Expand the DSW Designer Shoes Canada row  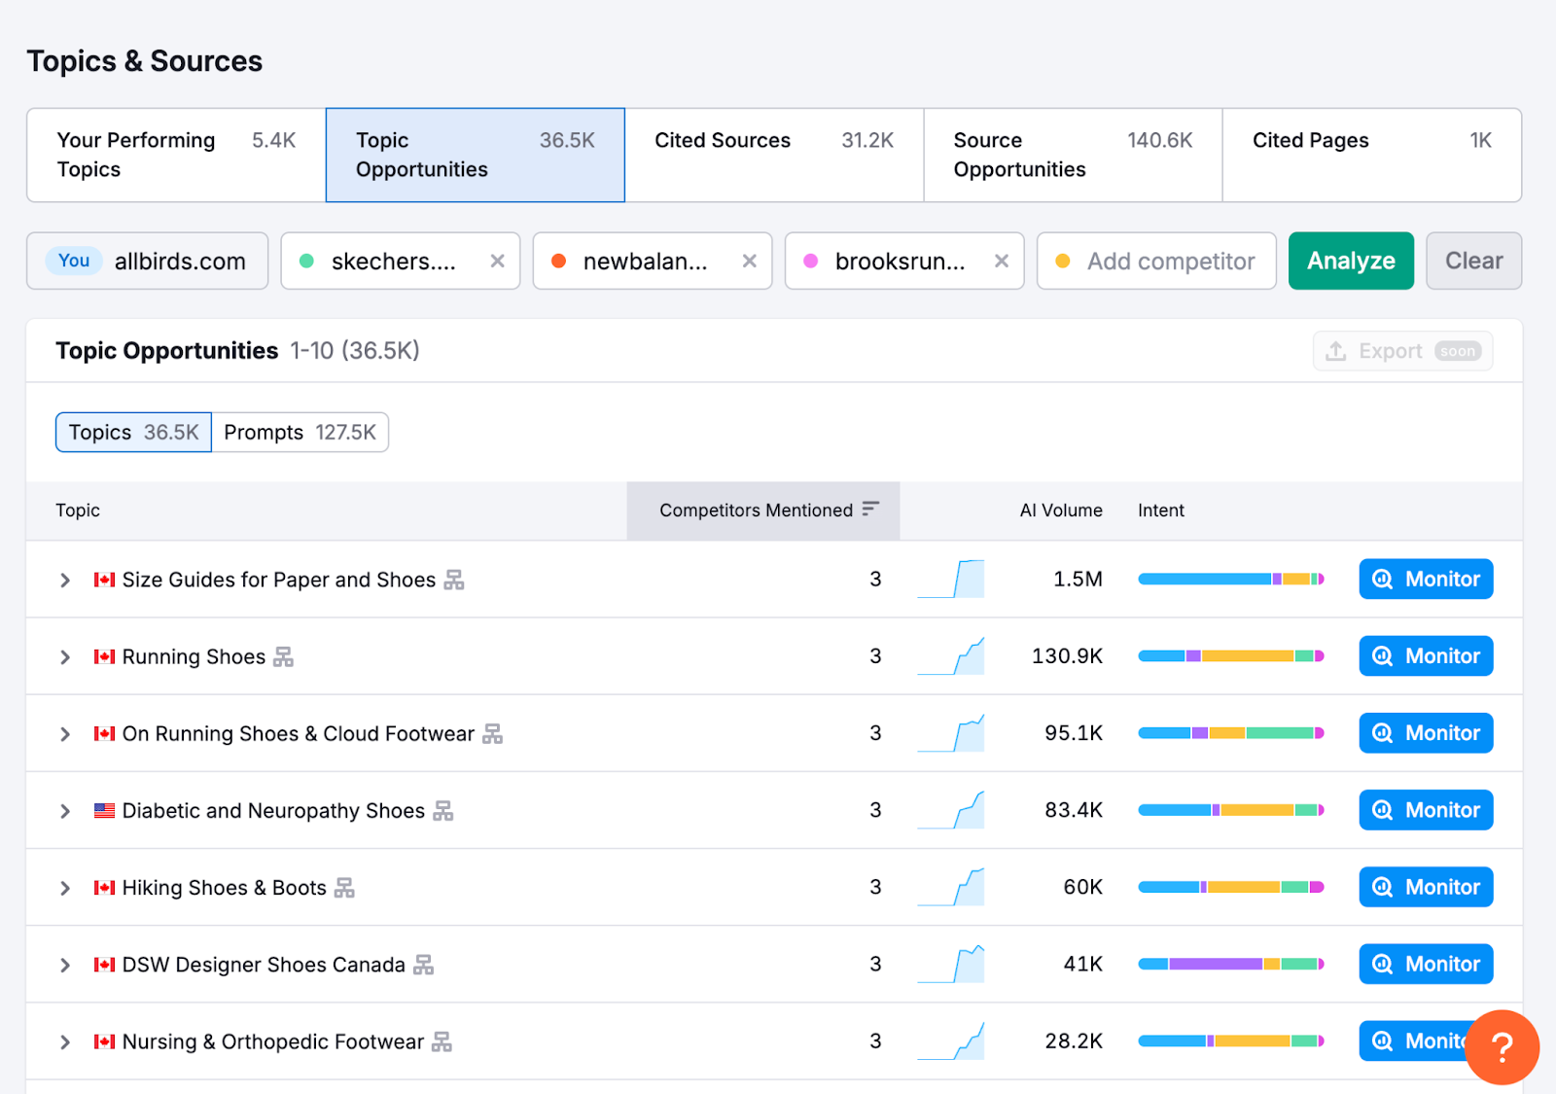coord(64,964)
